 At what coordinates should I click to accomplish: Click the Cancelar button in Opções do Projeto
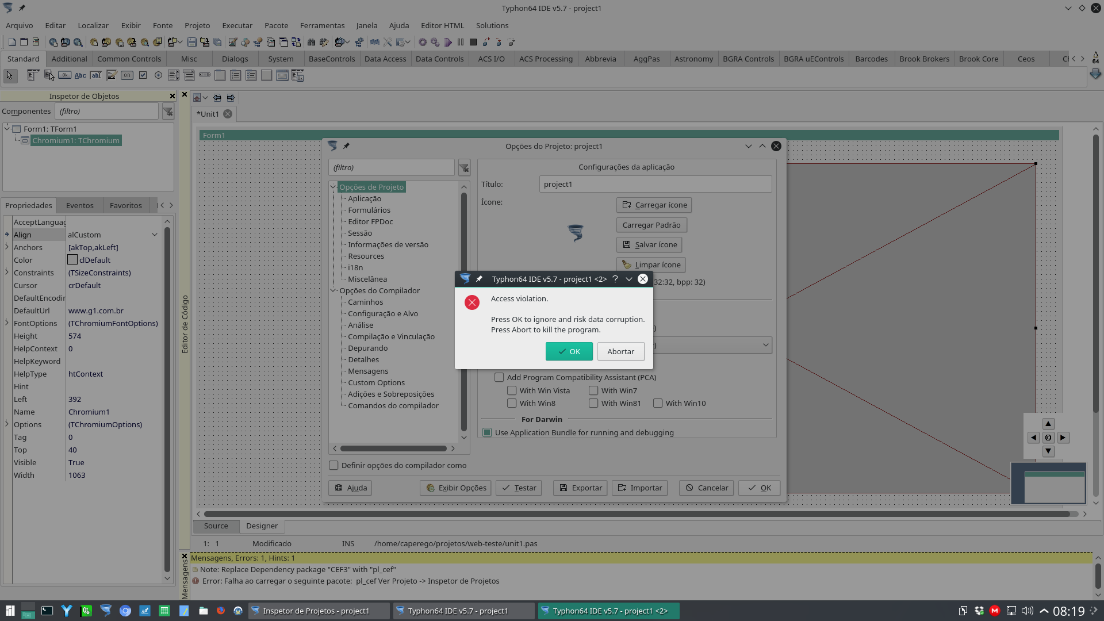coord(707,488)
